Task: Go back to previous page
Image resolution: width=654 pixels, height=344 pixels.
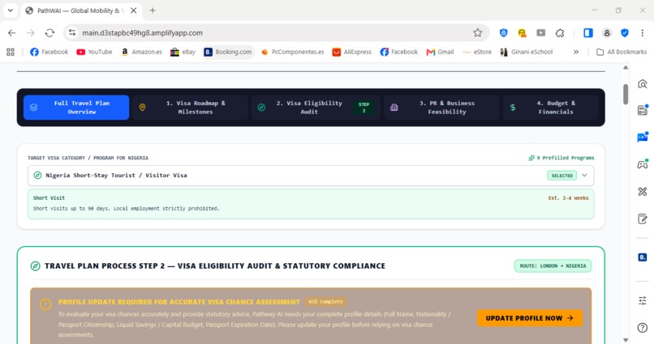Action: pyautogui.click(x=11, y=33)
